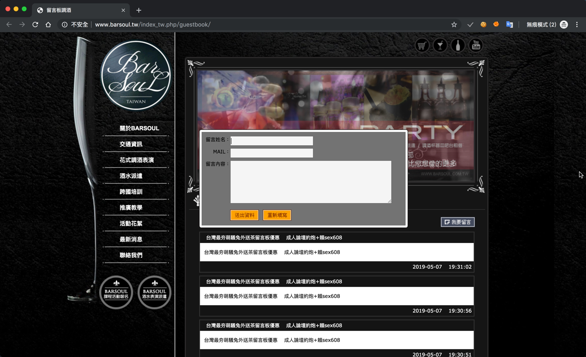Image resolution: width=586 pixels, height=357 pixels.
Task: Open 關於BARSOUL menu item
Action: point(139,128)
